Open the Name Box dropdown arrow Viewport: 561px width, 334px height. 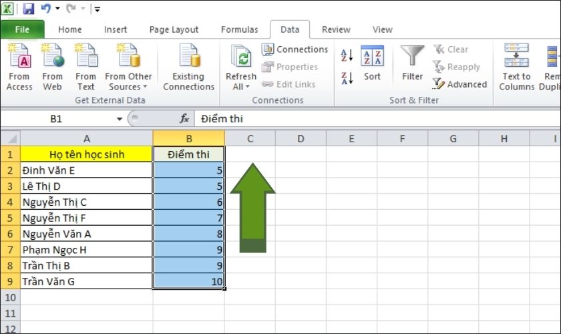(120, 119)
